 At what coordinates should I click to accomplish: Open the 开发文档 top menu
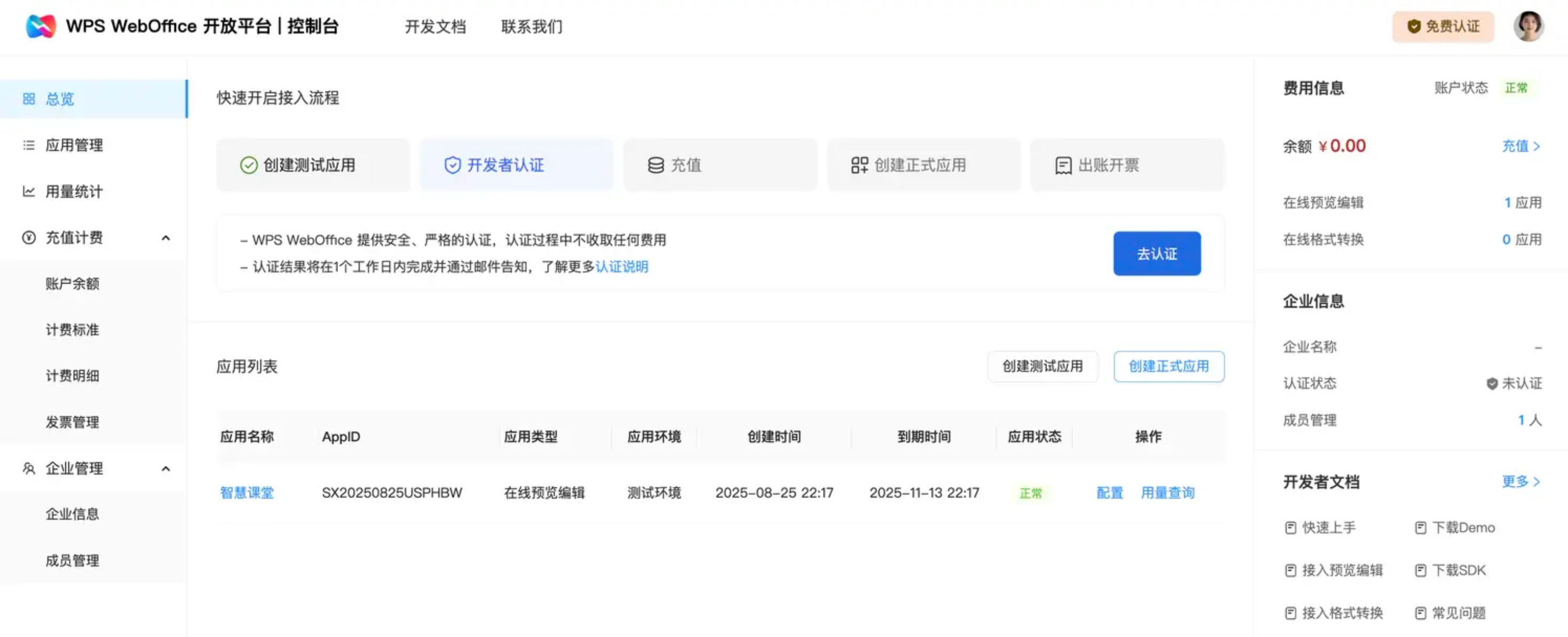(x=435, y=27)
